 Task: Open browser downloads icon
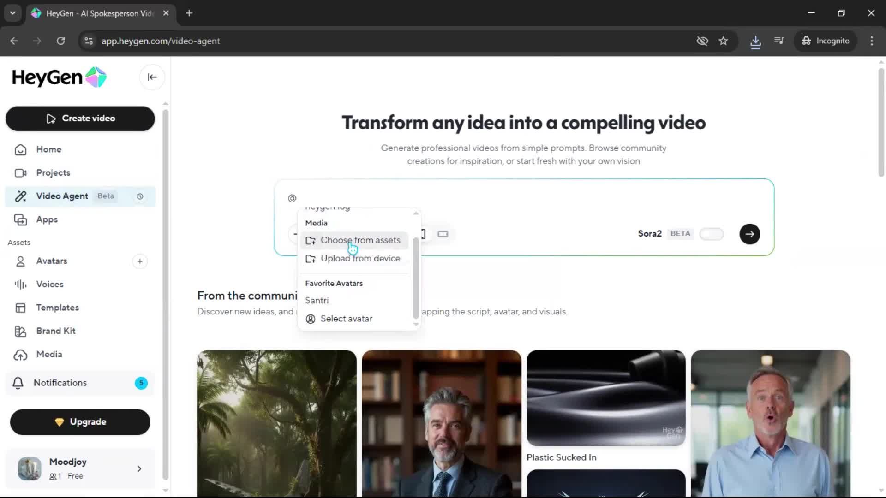pyautogui.click(x=755, y=41)
